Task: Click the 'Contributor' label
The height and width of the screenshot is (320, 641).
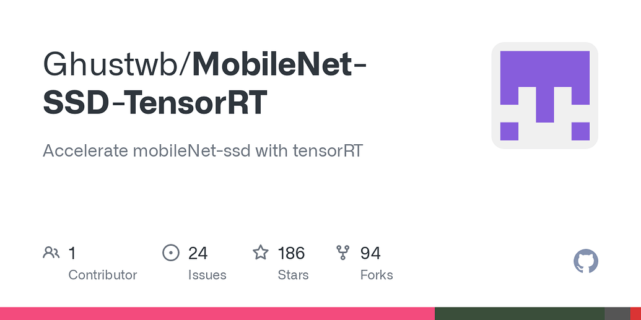Action: point(102,275)
